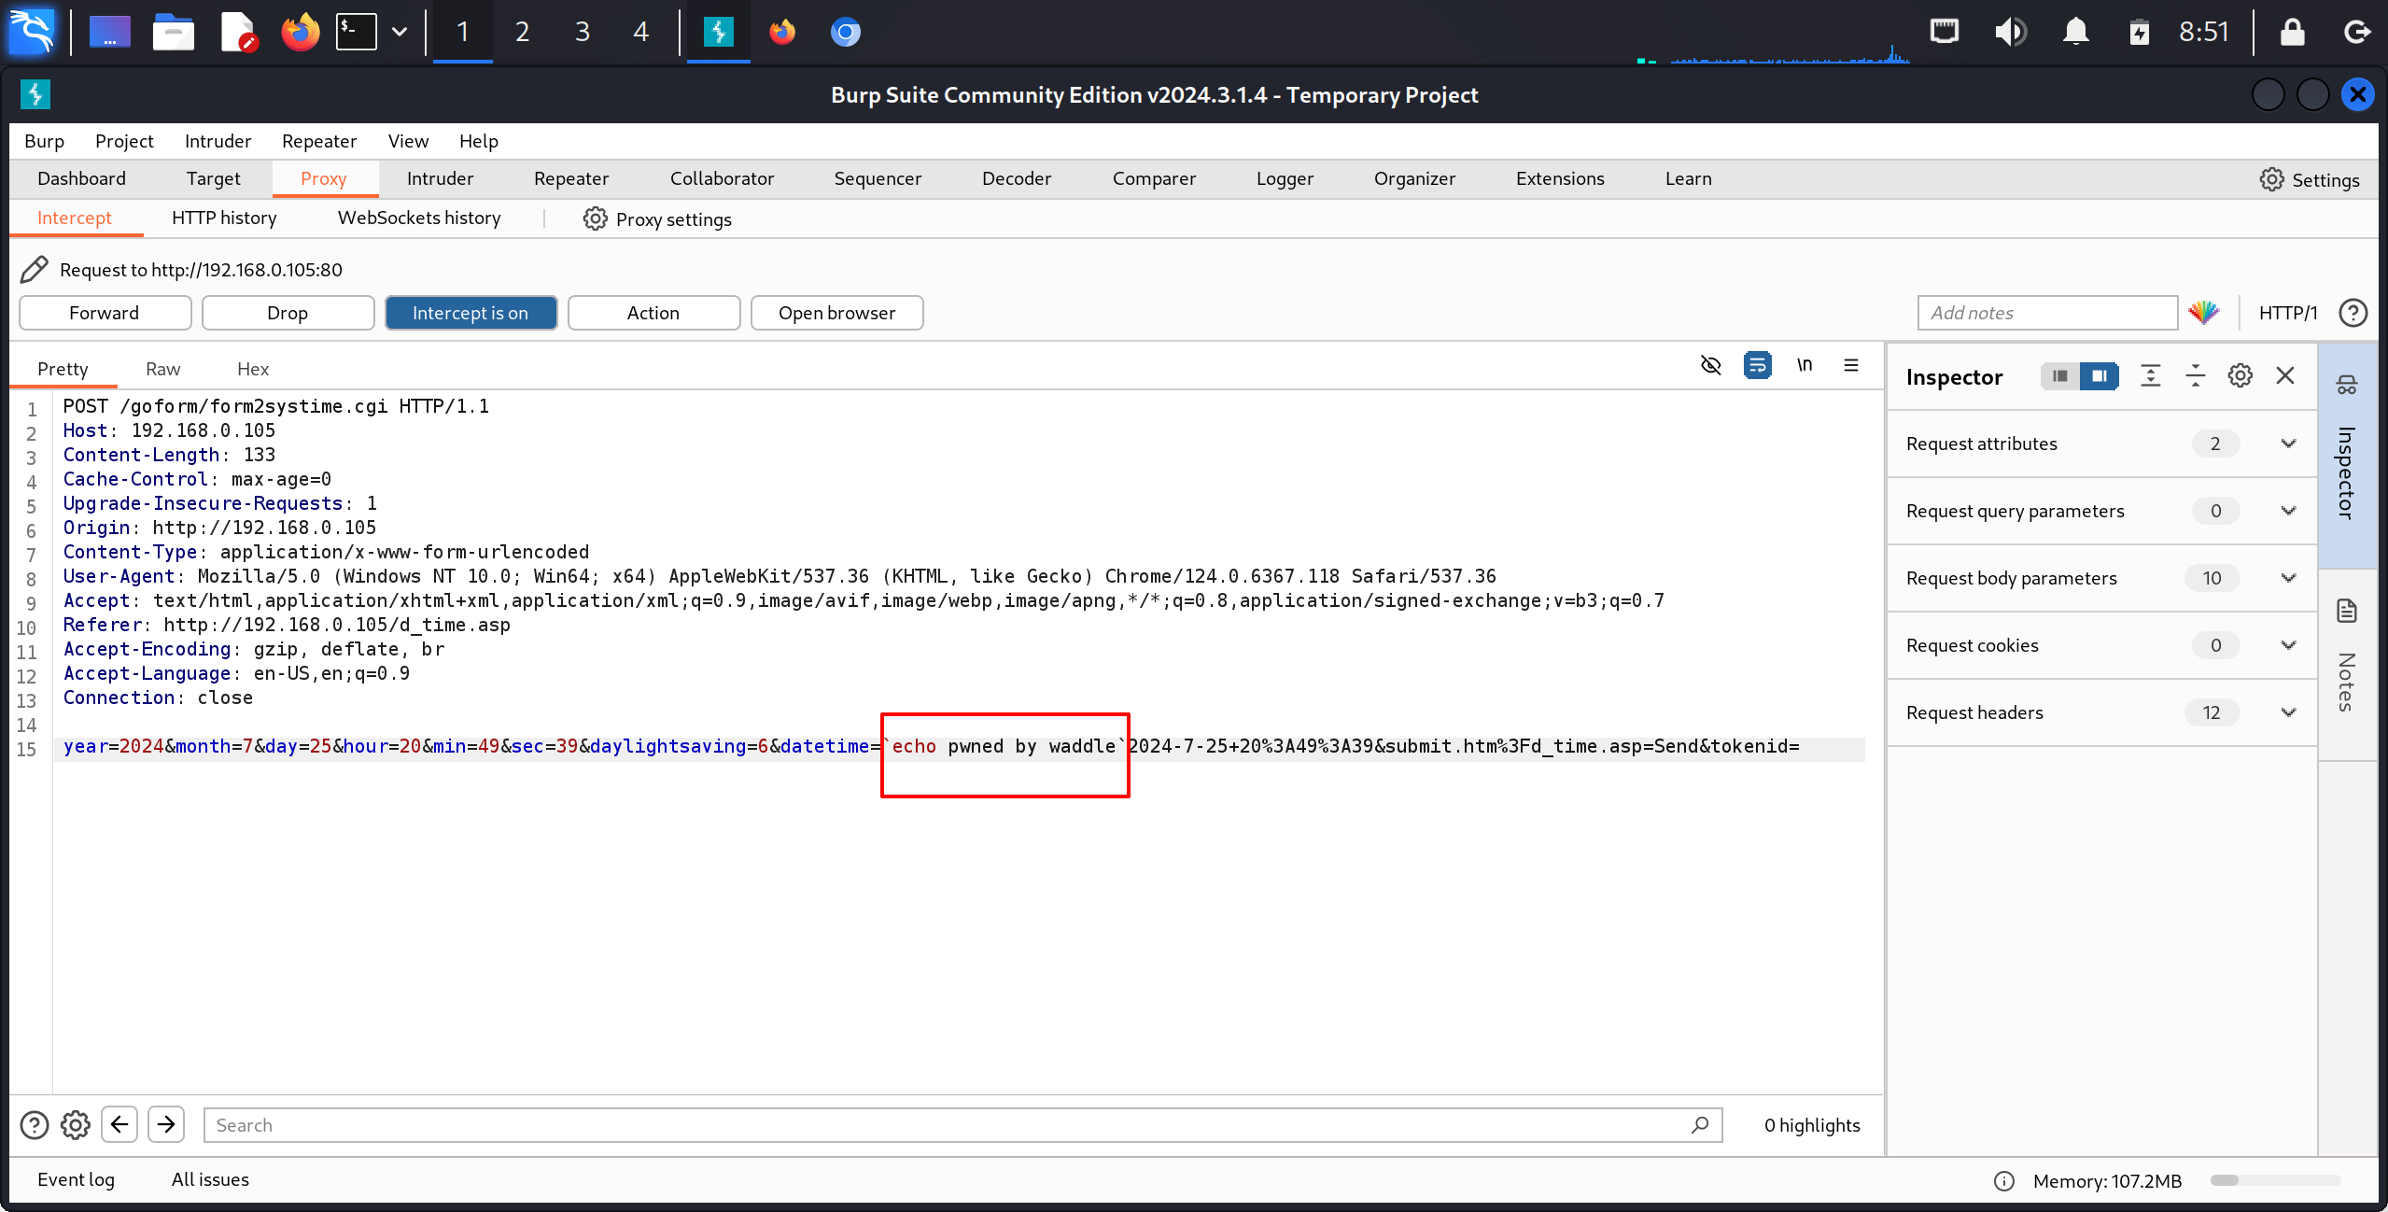The image size is (2388, 1212).
Task: Click the search input field
Action: click(958, 1125)
